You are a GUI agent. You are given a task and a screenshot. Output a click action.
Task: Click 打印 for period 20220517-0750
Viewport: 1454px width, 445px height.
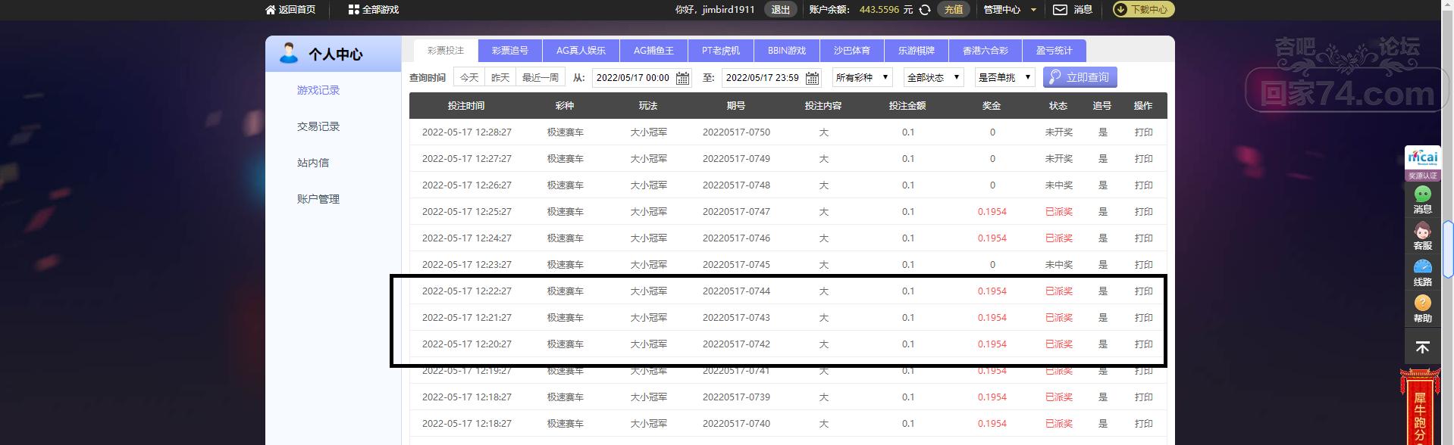1143,132
